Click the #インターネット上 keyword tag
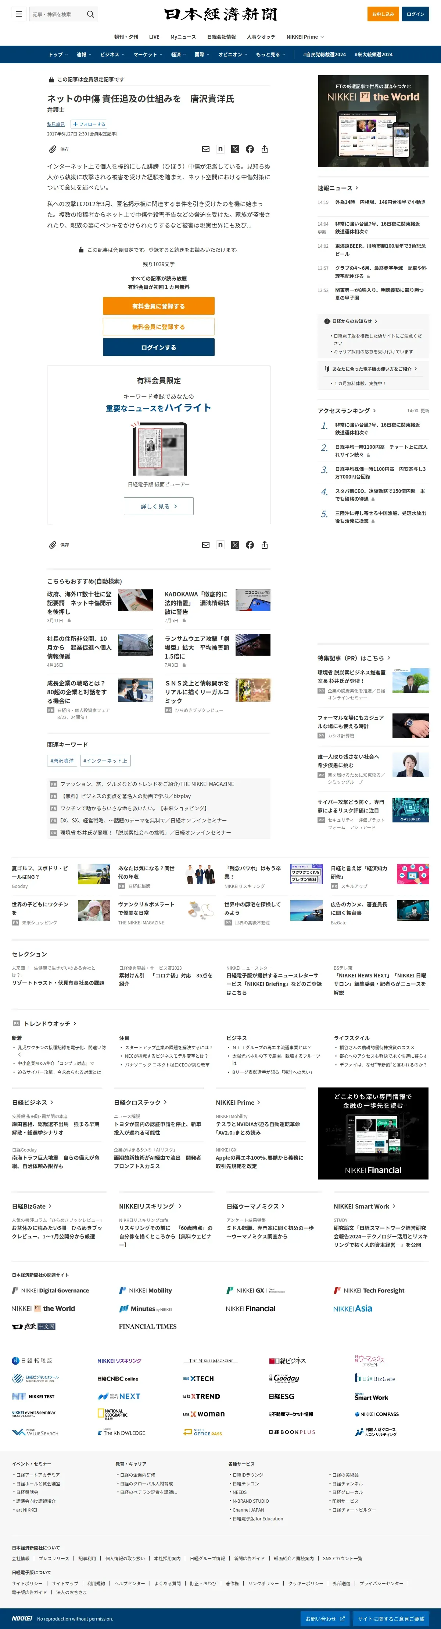This screenshot has width=441, height=1629. (105, 761)
